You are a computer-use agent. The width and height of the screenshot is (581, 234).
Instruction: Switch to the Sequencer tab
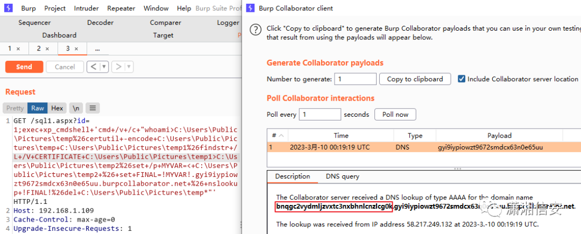click(x=34, y=23)
